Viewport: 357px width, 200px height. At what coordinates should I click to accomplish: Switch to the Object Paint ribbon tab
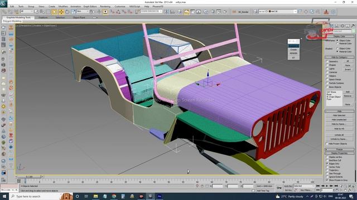79,17
